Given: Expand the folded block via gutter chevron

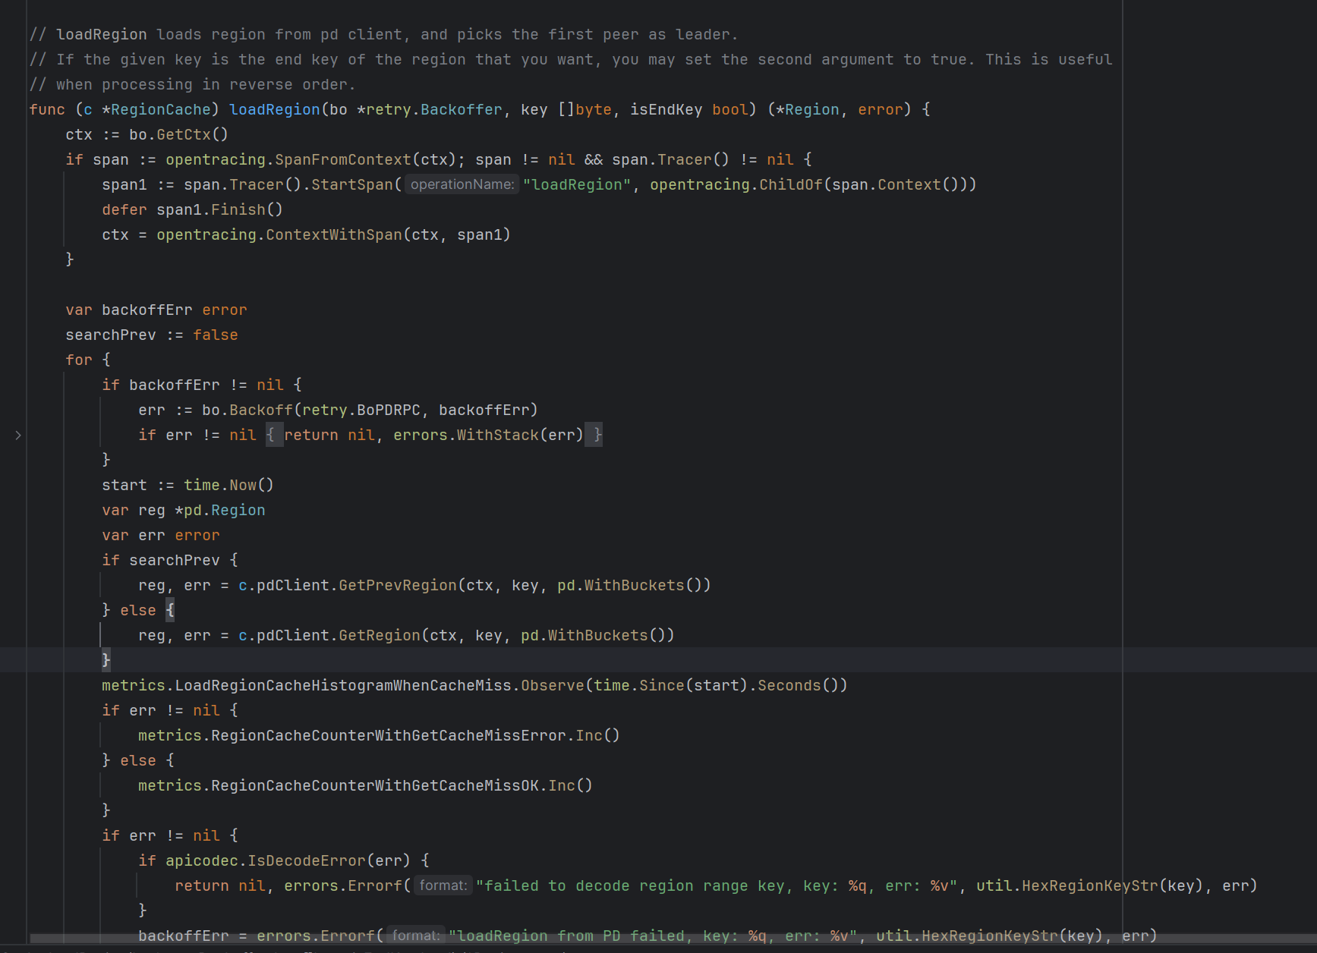Looking at the screenshot, I should [x=18, y=435].
